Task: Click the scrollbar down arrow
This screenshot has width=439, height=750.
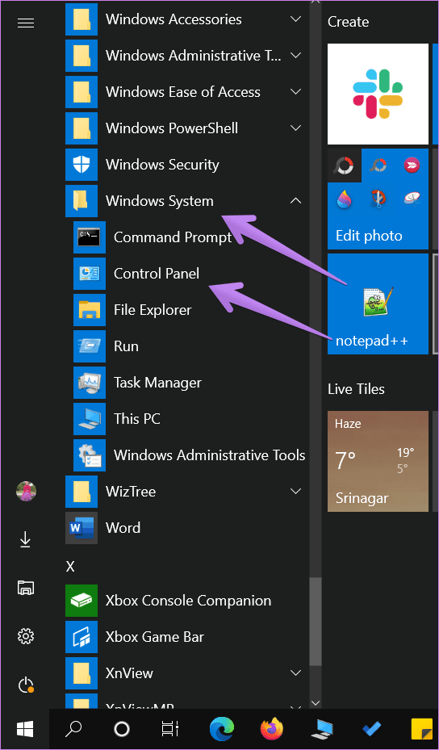Action: tap(316, 703)
